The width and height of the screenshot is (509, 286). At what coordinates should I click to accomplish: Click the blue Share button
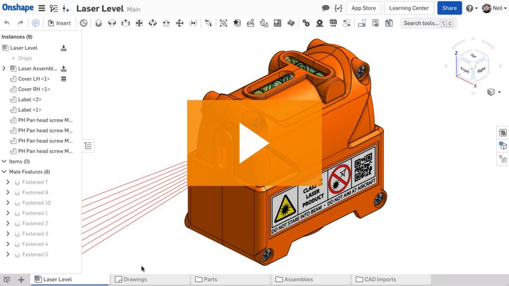tap(449, 8)
